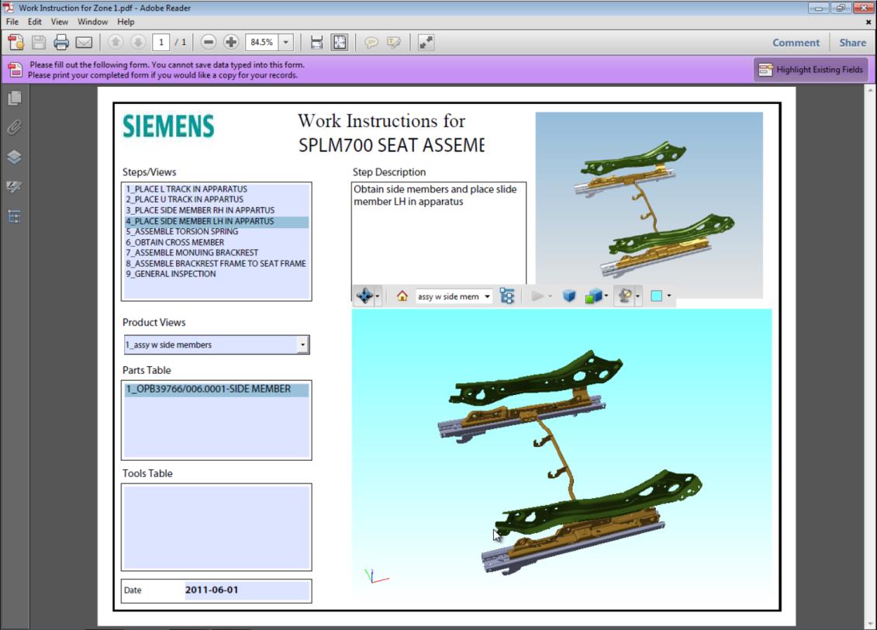Open background color dropdown arrow
Screen dimensions: 877x630
pyautogui.click(x=669, y=296)
